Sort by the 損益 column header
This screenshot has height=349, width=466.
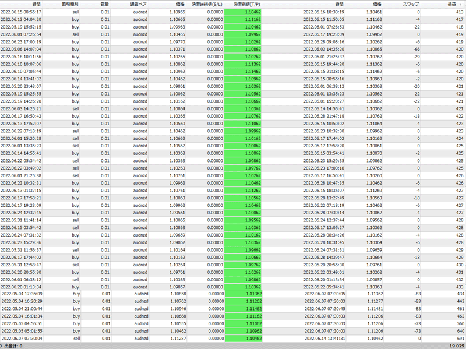(452, 5)
